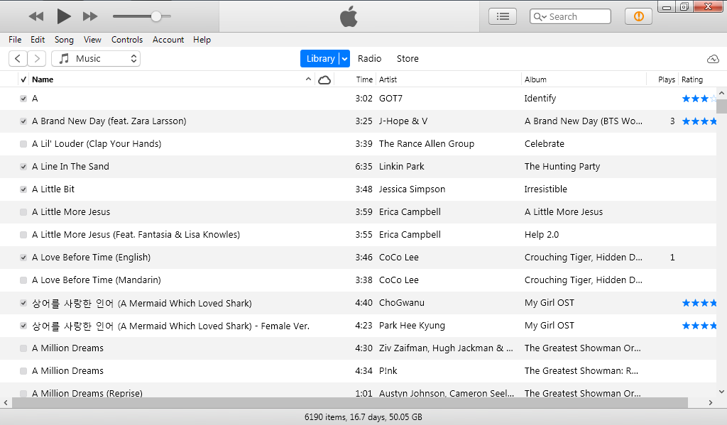Image resolution: width=727 pixels, height=425 pixels.
Task: Expand the Library dropdown arrow
Action: pyautogui.click(x=345, y=59)
